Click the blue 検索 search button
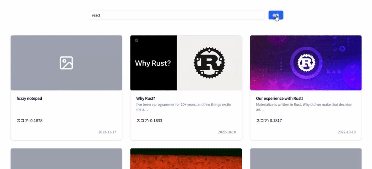This screenshot has height=169, width=372. click(x=276, y=15)
